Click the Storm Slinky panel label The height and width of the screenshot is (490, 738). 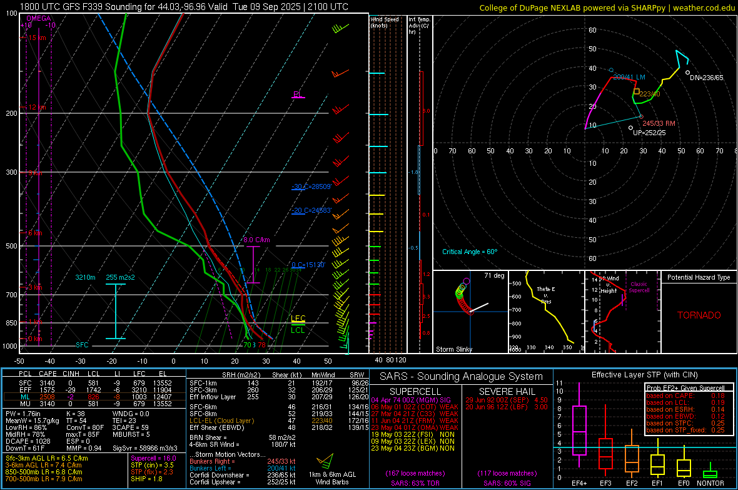[453, 349]
